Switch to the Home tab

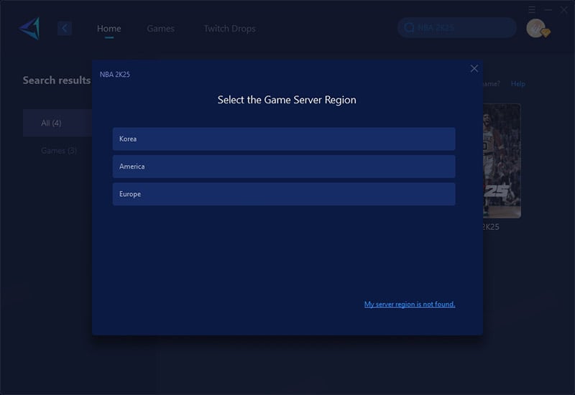coord(109,29)
